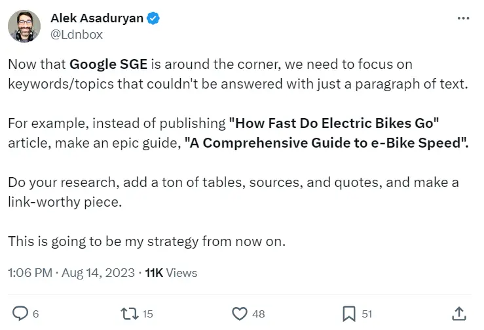Viewport: 484px width, 330px height.
Task: Click the like count 48
Action: (258, 314)
